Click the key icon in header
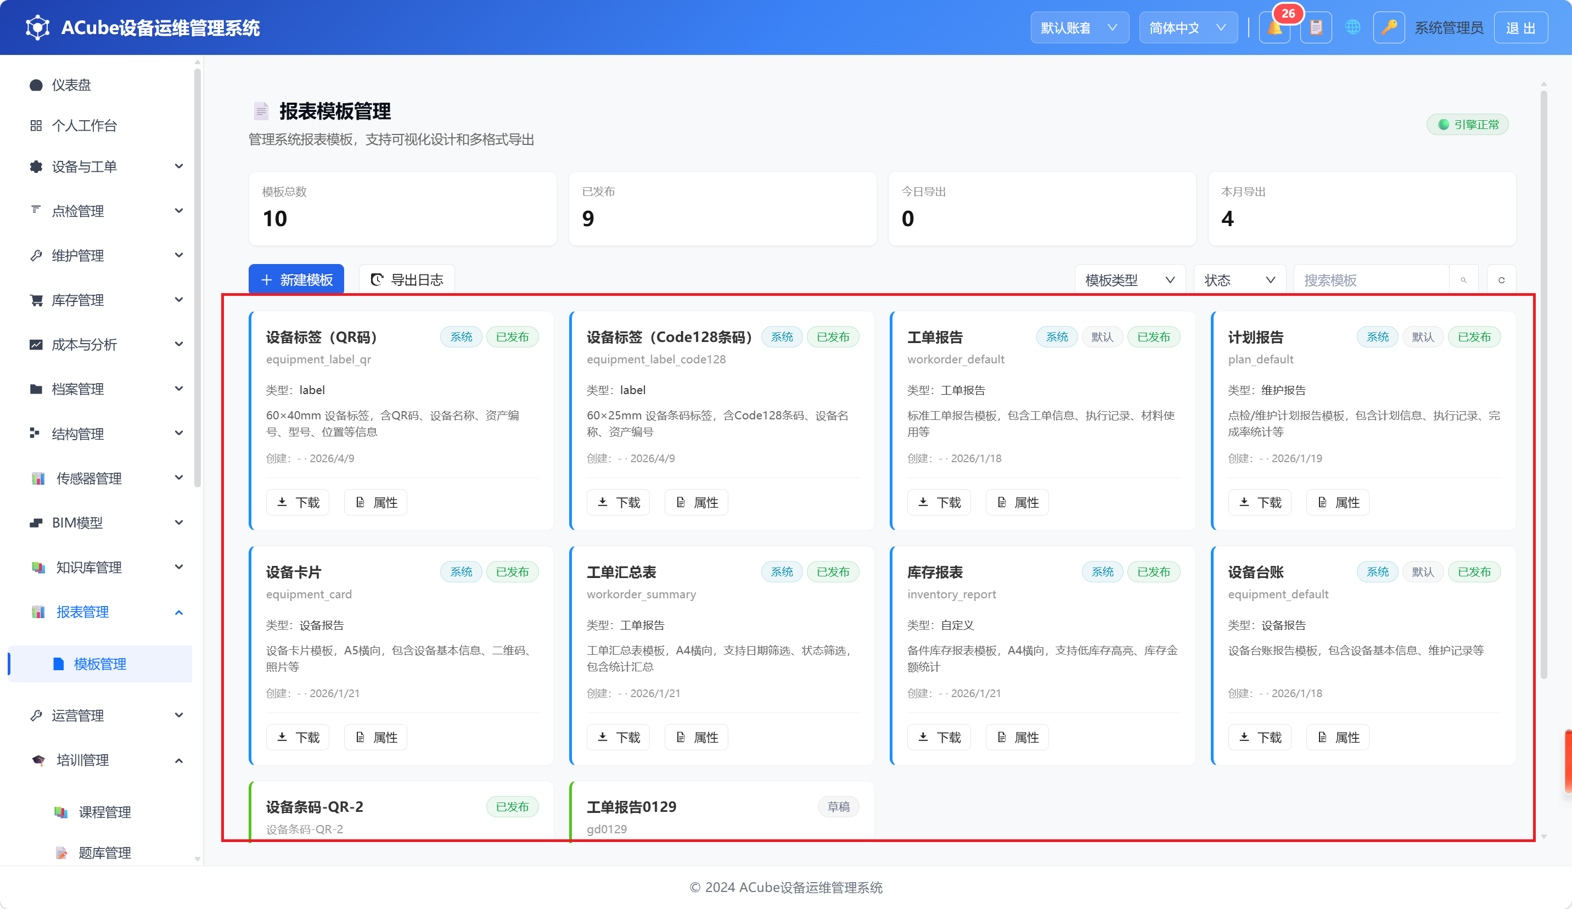Image resolution: width=1572 pixels, height=909 pixels. 1389,28
